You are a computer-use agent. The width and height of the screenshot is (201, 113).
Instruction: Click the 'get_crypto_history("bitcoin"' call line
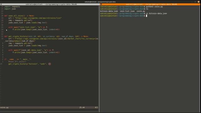30,64
